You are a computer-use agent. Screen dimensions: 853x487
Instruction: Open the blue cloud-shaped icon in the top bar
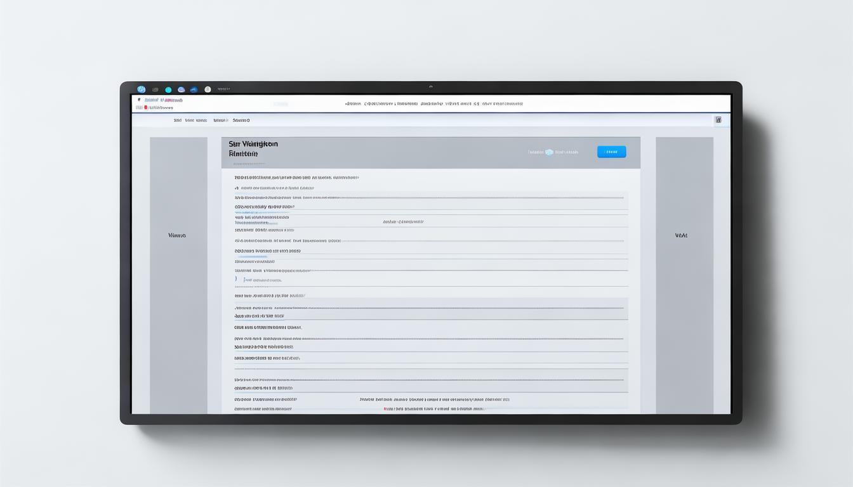(x=182, y=90)
